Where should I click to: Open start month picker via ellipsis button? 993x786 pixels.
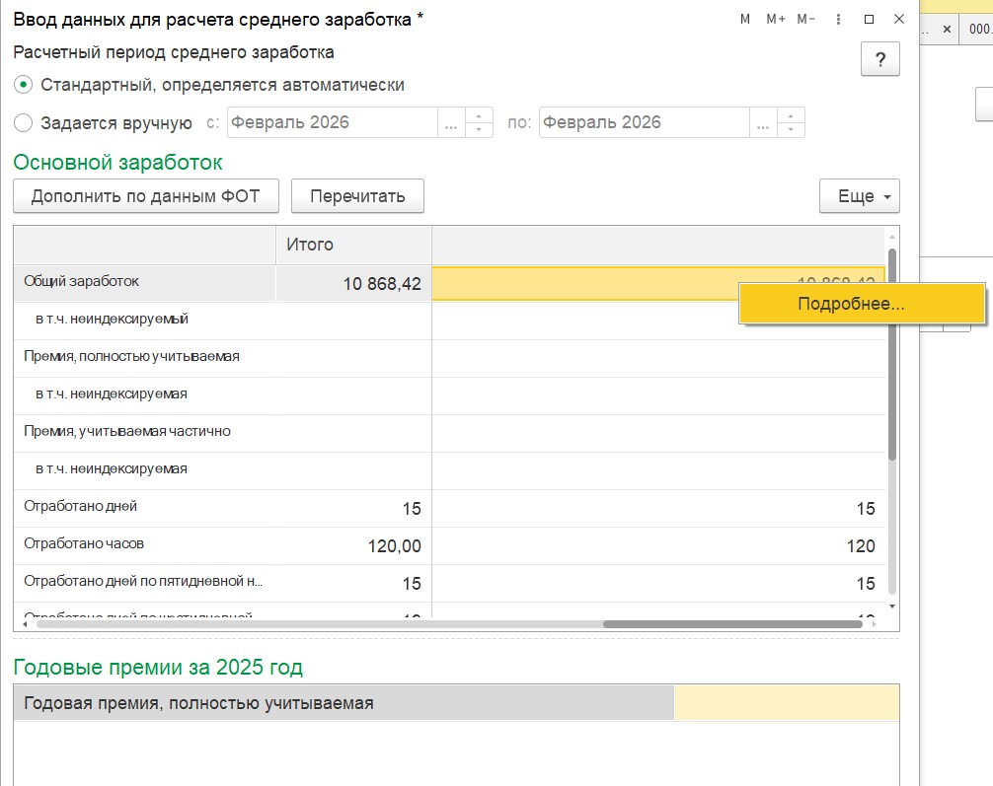[451, 123]
